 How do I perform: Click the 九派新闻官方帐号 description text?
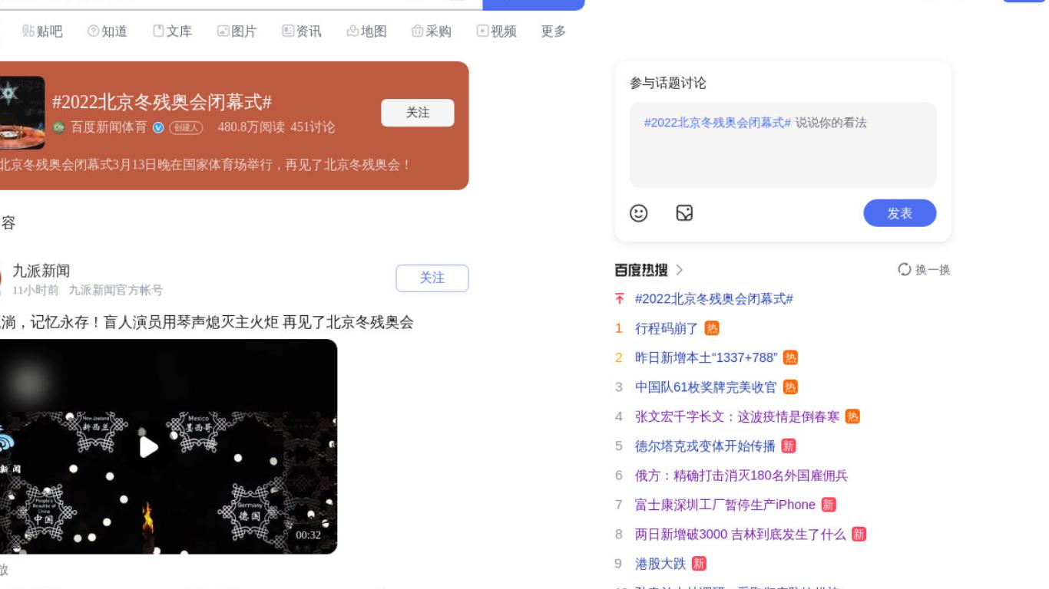click(x=116, y=290)
